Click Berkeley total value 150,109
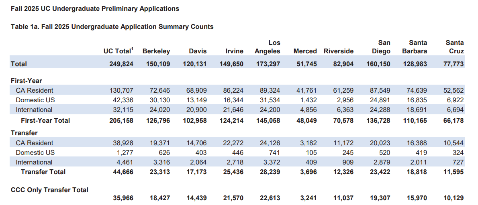Viewport: 478px width, 205px height. click(x=158, y=64)
